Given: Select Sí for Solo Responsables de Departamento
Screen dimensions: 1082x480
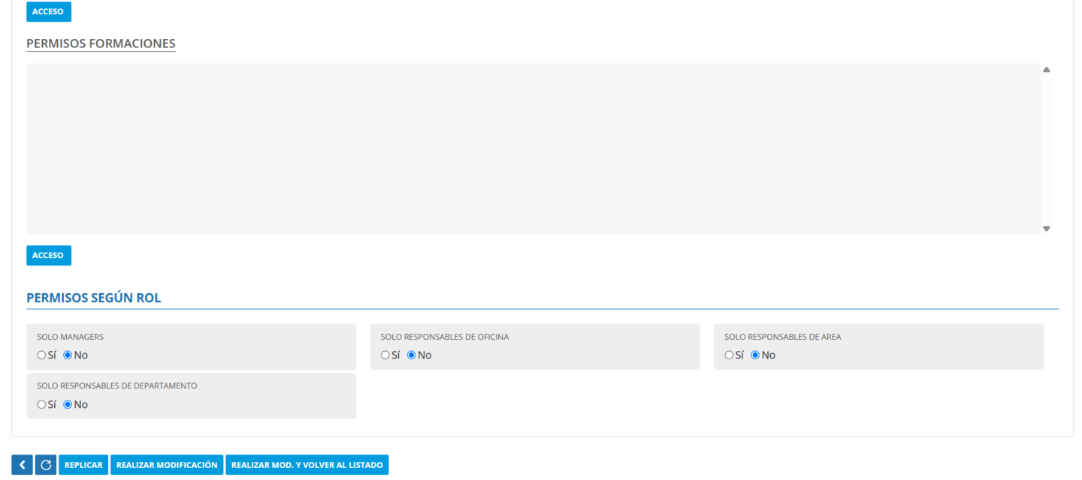Looking at the screenshot, I should tap(41, 405).
